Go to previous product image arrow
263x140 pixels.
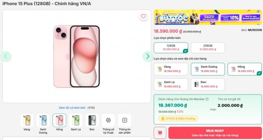6,56
